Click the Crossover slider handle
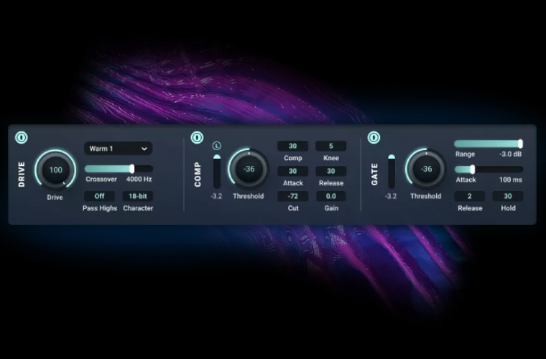Image resolution: width=546 pixels, height=359 pixels. (132, 169)
